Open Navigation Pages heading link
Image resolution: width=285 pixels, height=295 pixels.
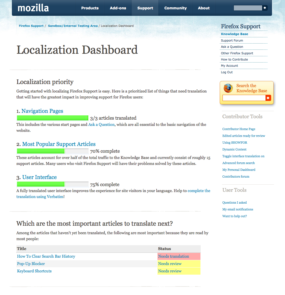[42, 111]
